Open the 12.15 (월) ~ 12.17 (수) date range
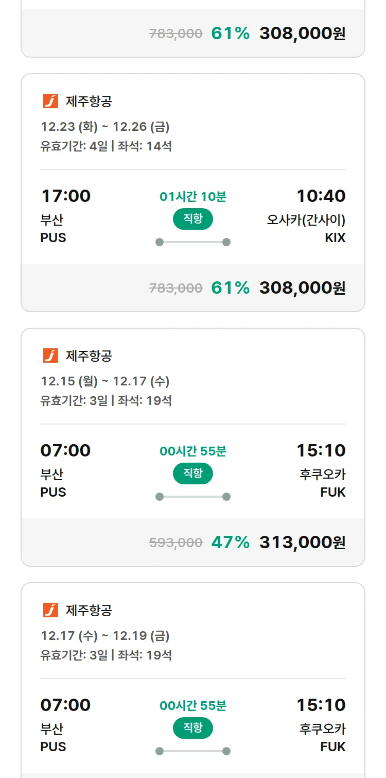The width and height of the screenshot is (386, 778). pos(105,381)
